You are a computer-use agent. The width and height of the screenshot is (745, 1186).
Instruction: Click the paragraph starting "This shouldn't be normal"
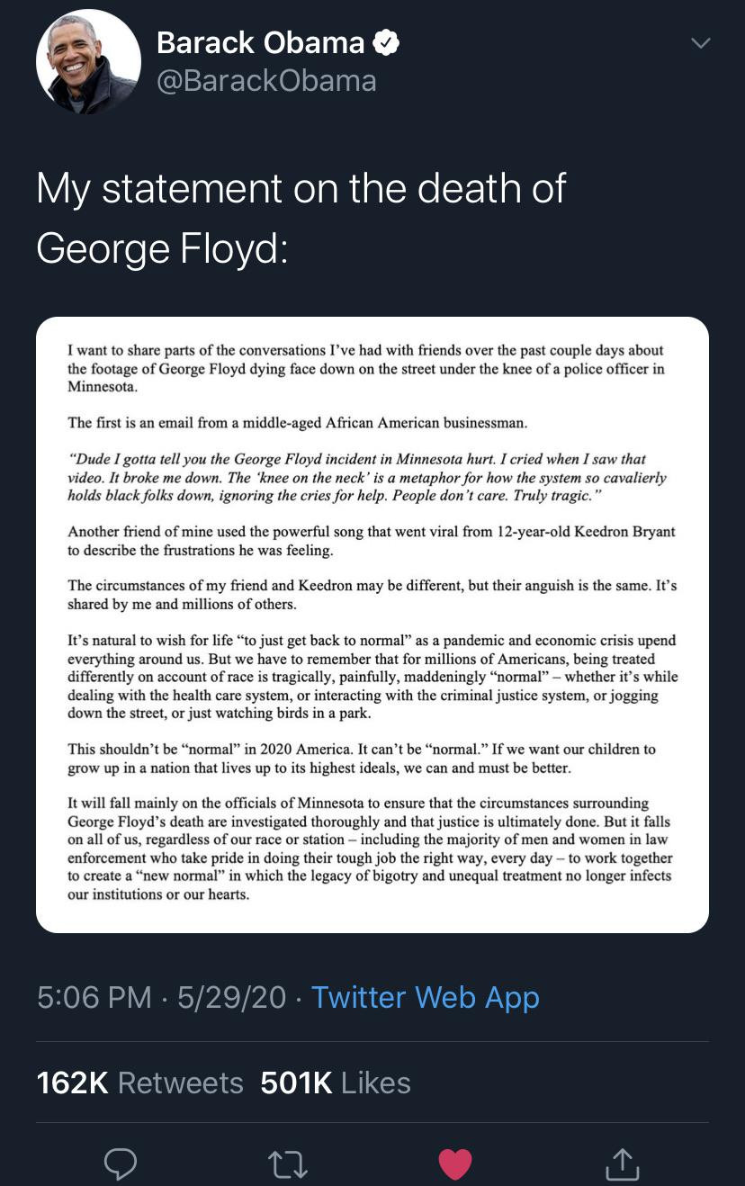[x=362, y=759]
